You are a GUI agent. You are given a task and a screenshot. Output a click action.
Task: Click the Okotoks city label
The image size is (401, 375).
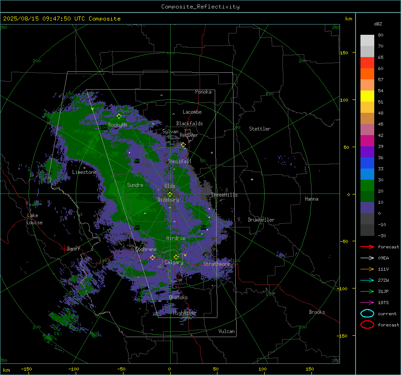(178, 297)
